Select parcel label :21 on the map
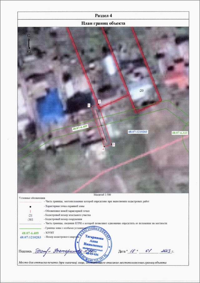The width and height of the screenshot is (200, 283). (x=107, y=90)
